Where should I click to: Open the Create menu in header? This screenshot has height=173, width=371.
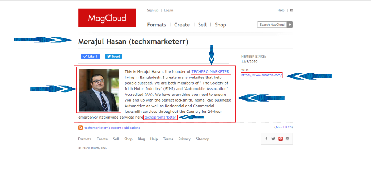(x=182, y=25)
